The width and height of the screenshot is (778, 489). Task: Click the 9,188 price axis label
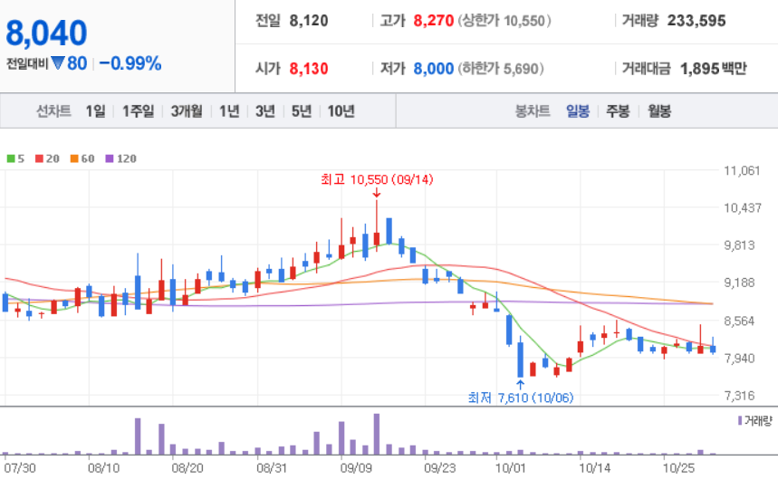[x=739, y=283]
